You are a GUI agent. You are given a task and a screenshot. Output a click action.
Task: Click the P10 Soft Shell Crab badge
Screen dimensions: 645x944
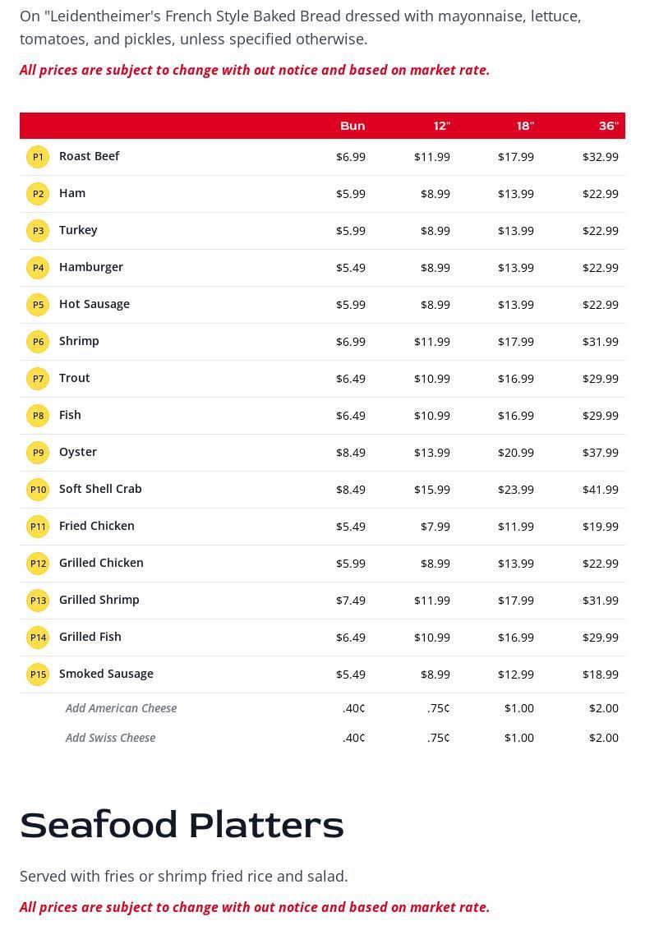[x=38, y=490]
